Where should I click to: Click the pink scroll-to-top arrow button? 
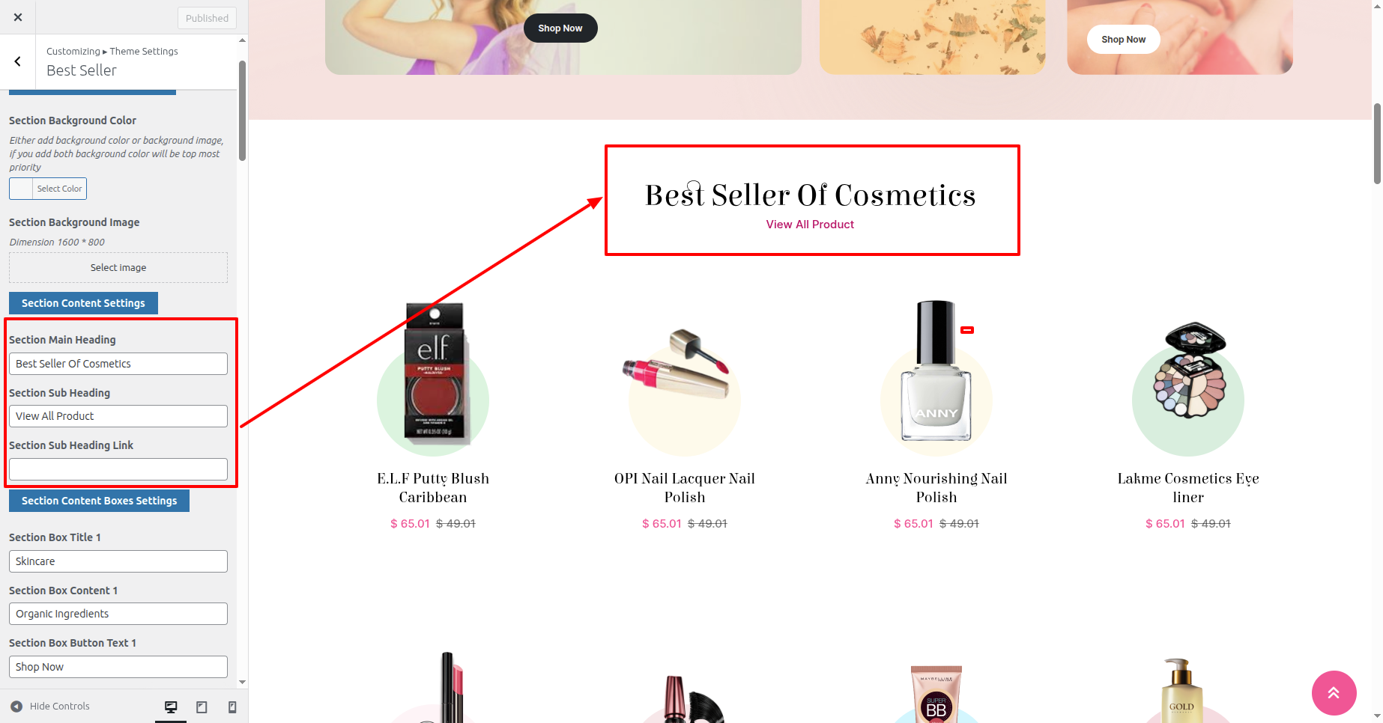click(x=1334, y=693)
